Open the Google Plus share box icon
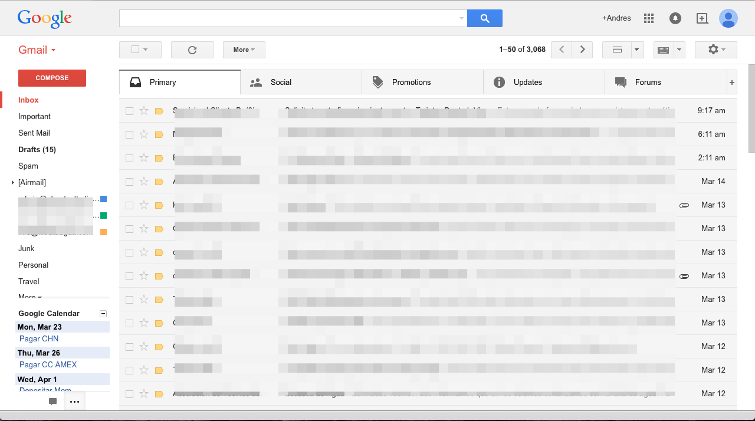This screenshot has width=755, height=421. click(x=702, y=18)
